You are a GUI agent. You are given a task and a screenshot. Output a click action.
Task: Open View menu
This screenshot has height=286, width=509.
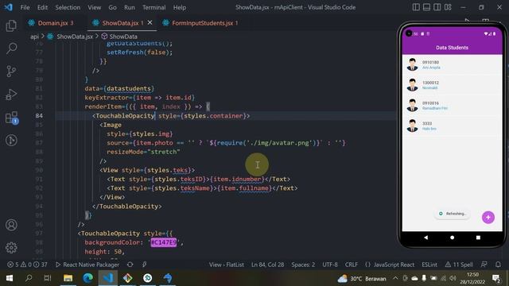[x=94, y=7]
